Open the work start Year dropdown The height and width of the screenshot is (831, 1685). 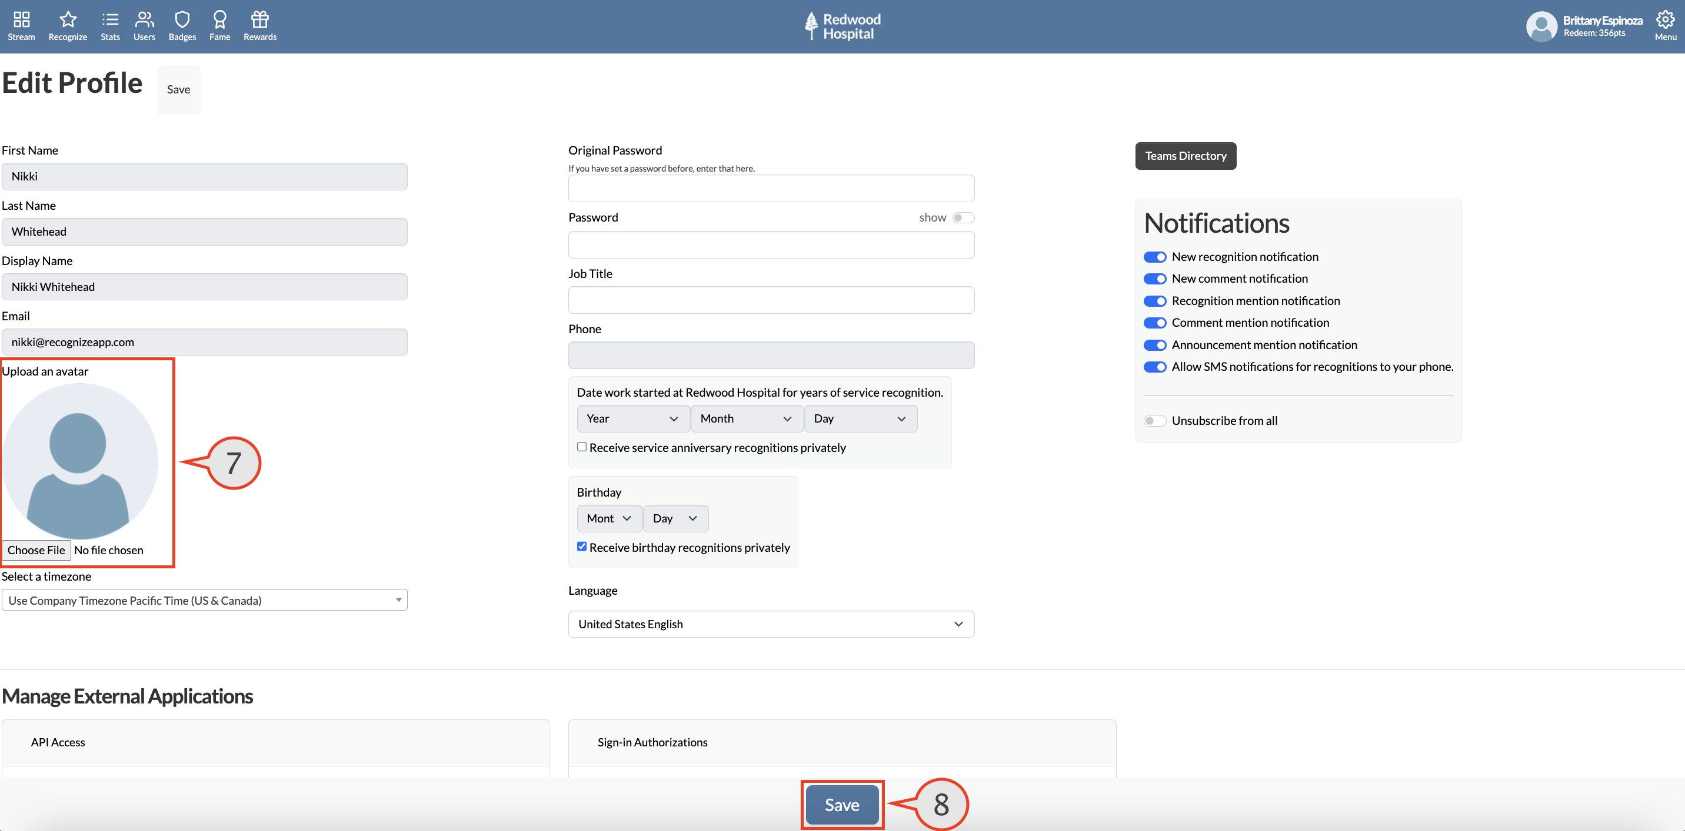(x=632, y=419)
